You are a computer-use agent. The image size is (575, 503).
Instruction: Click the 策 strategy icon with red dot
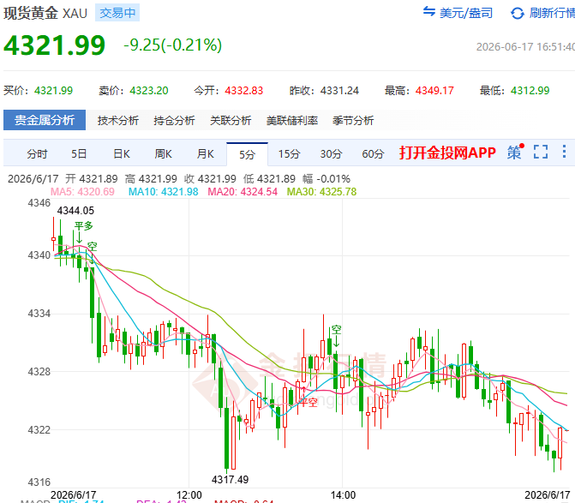coord(515,152)
